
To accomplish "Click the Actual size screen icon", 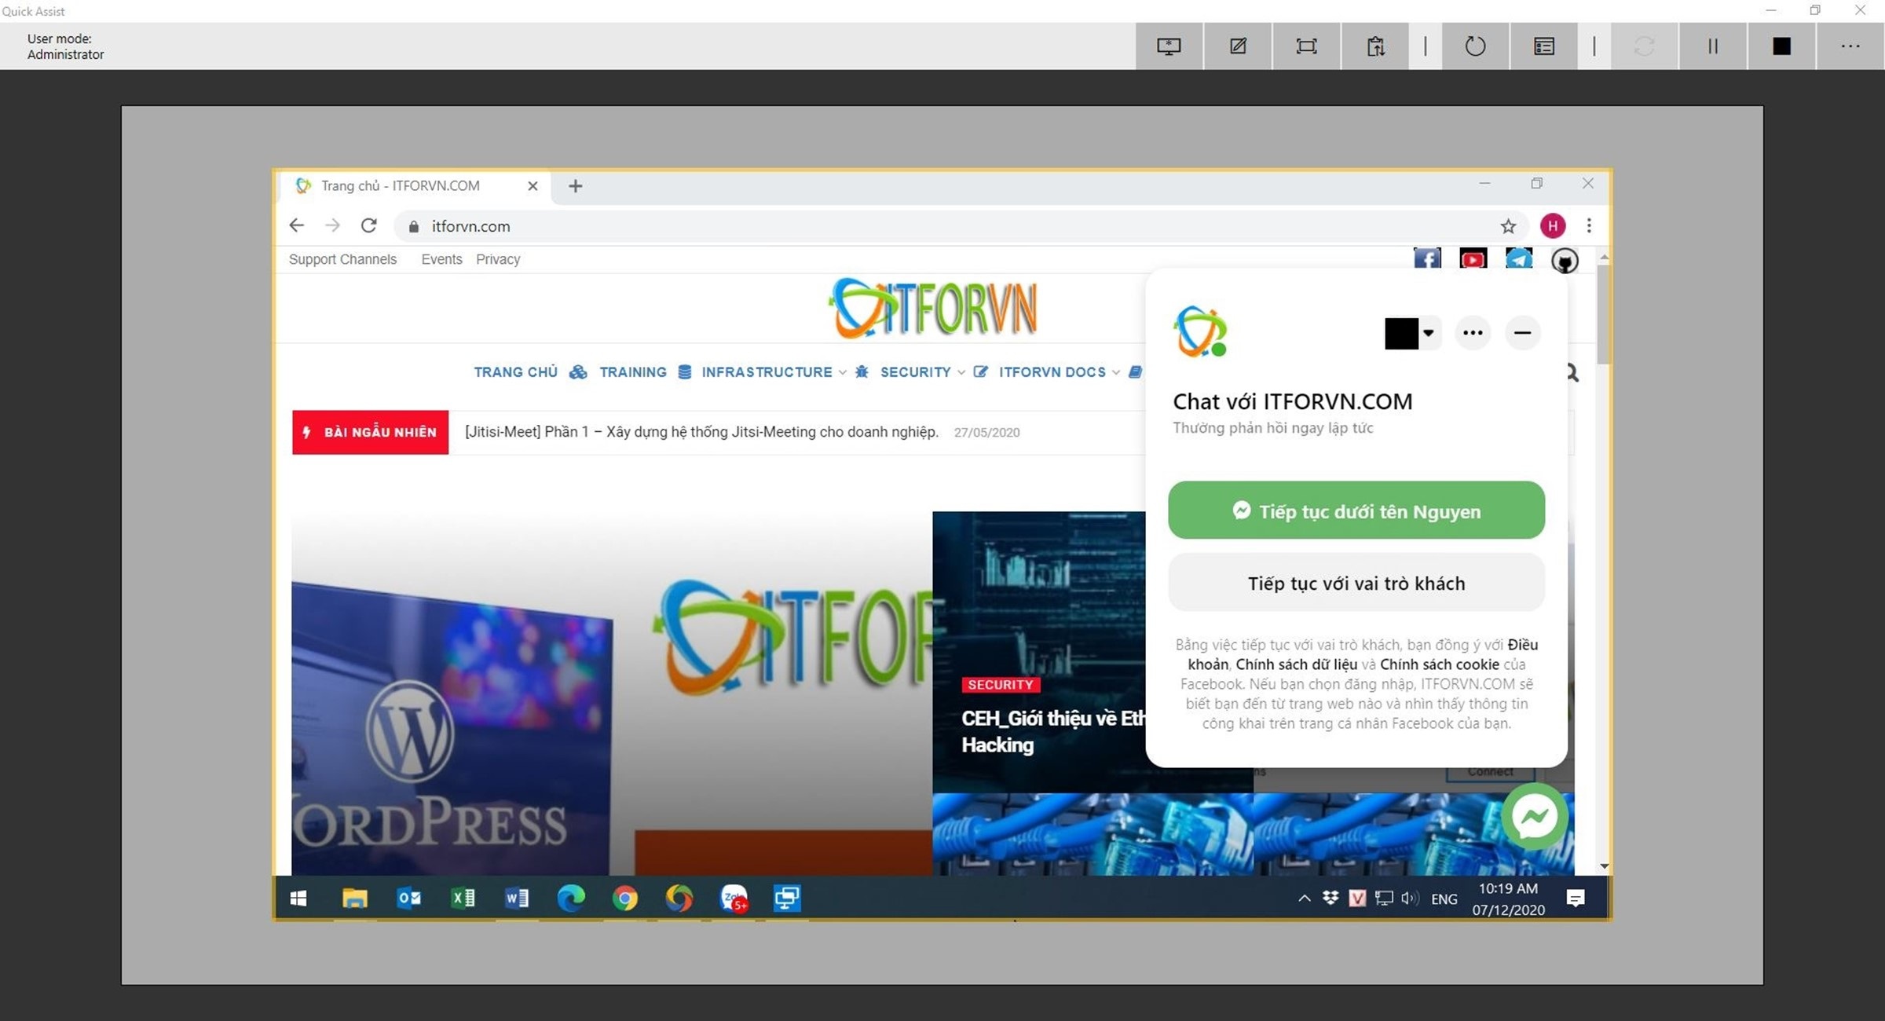I will 1306,46.
